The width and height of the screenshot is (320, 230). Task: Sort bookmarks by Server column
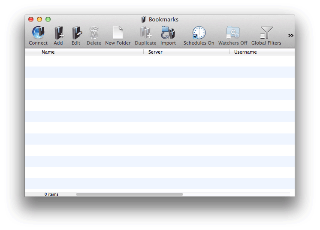[155, 52]
